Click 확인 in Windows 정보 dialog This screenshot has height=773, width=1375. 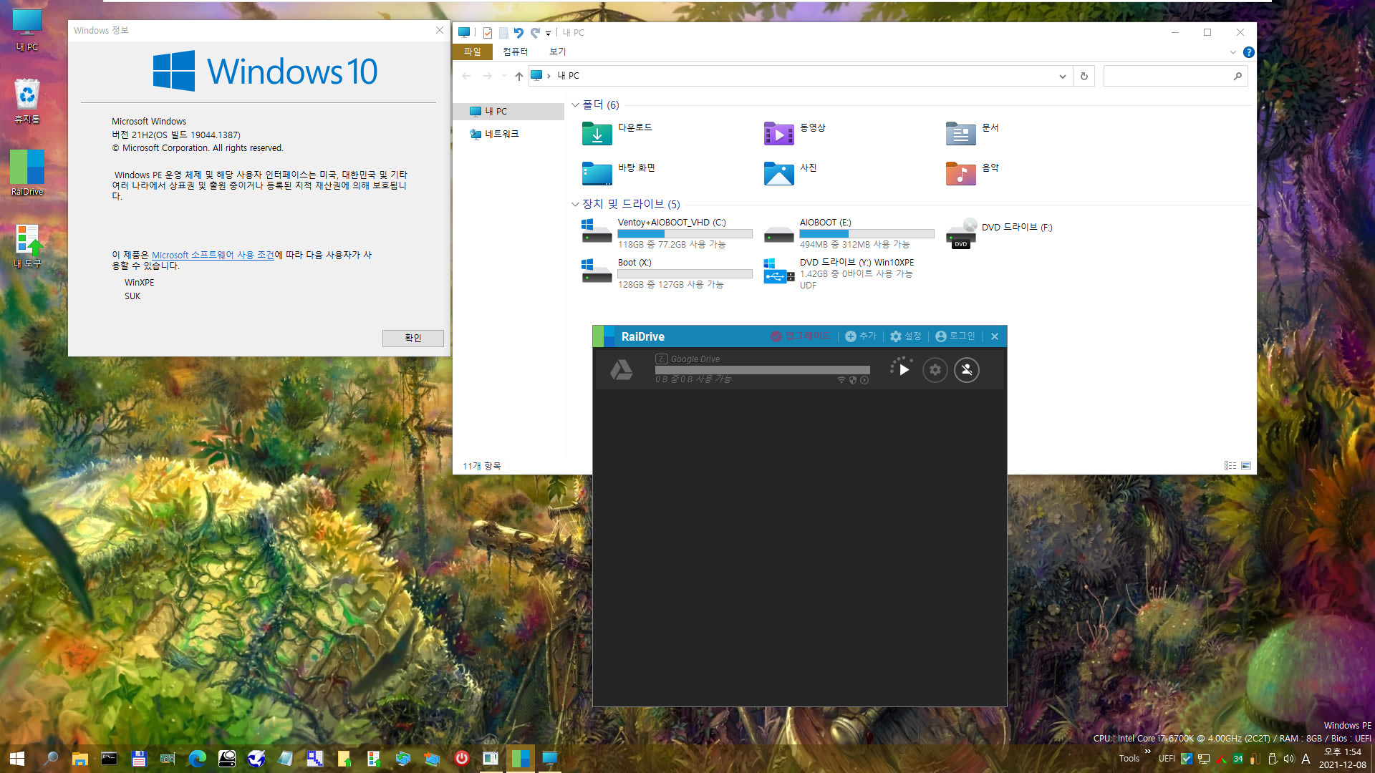413,338
